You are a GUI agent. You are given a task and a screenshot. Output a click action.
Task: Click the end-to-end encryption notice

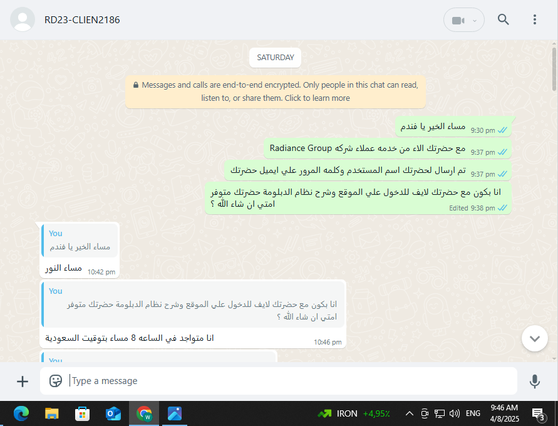pyautogui.click(x=276, y=91)
